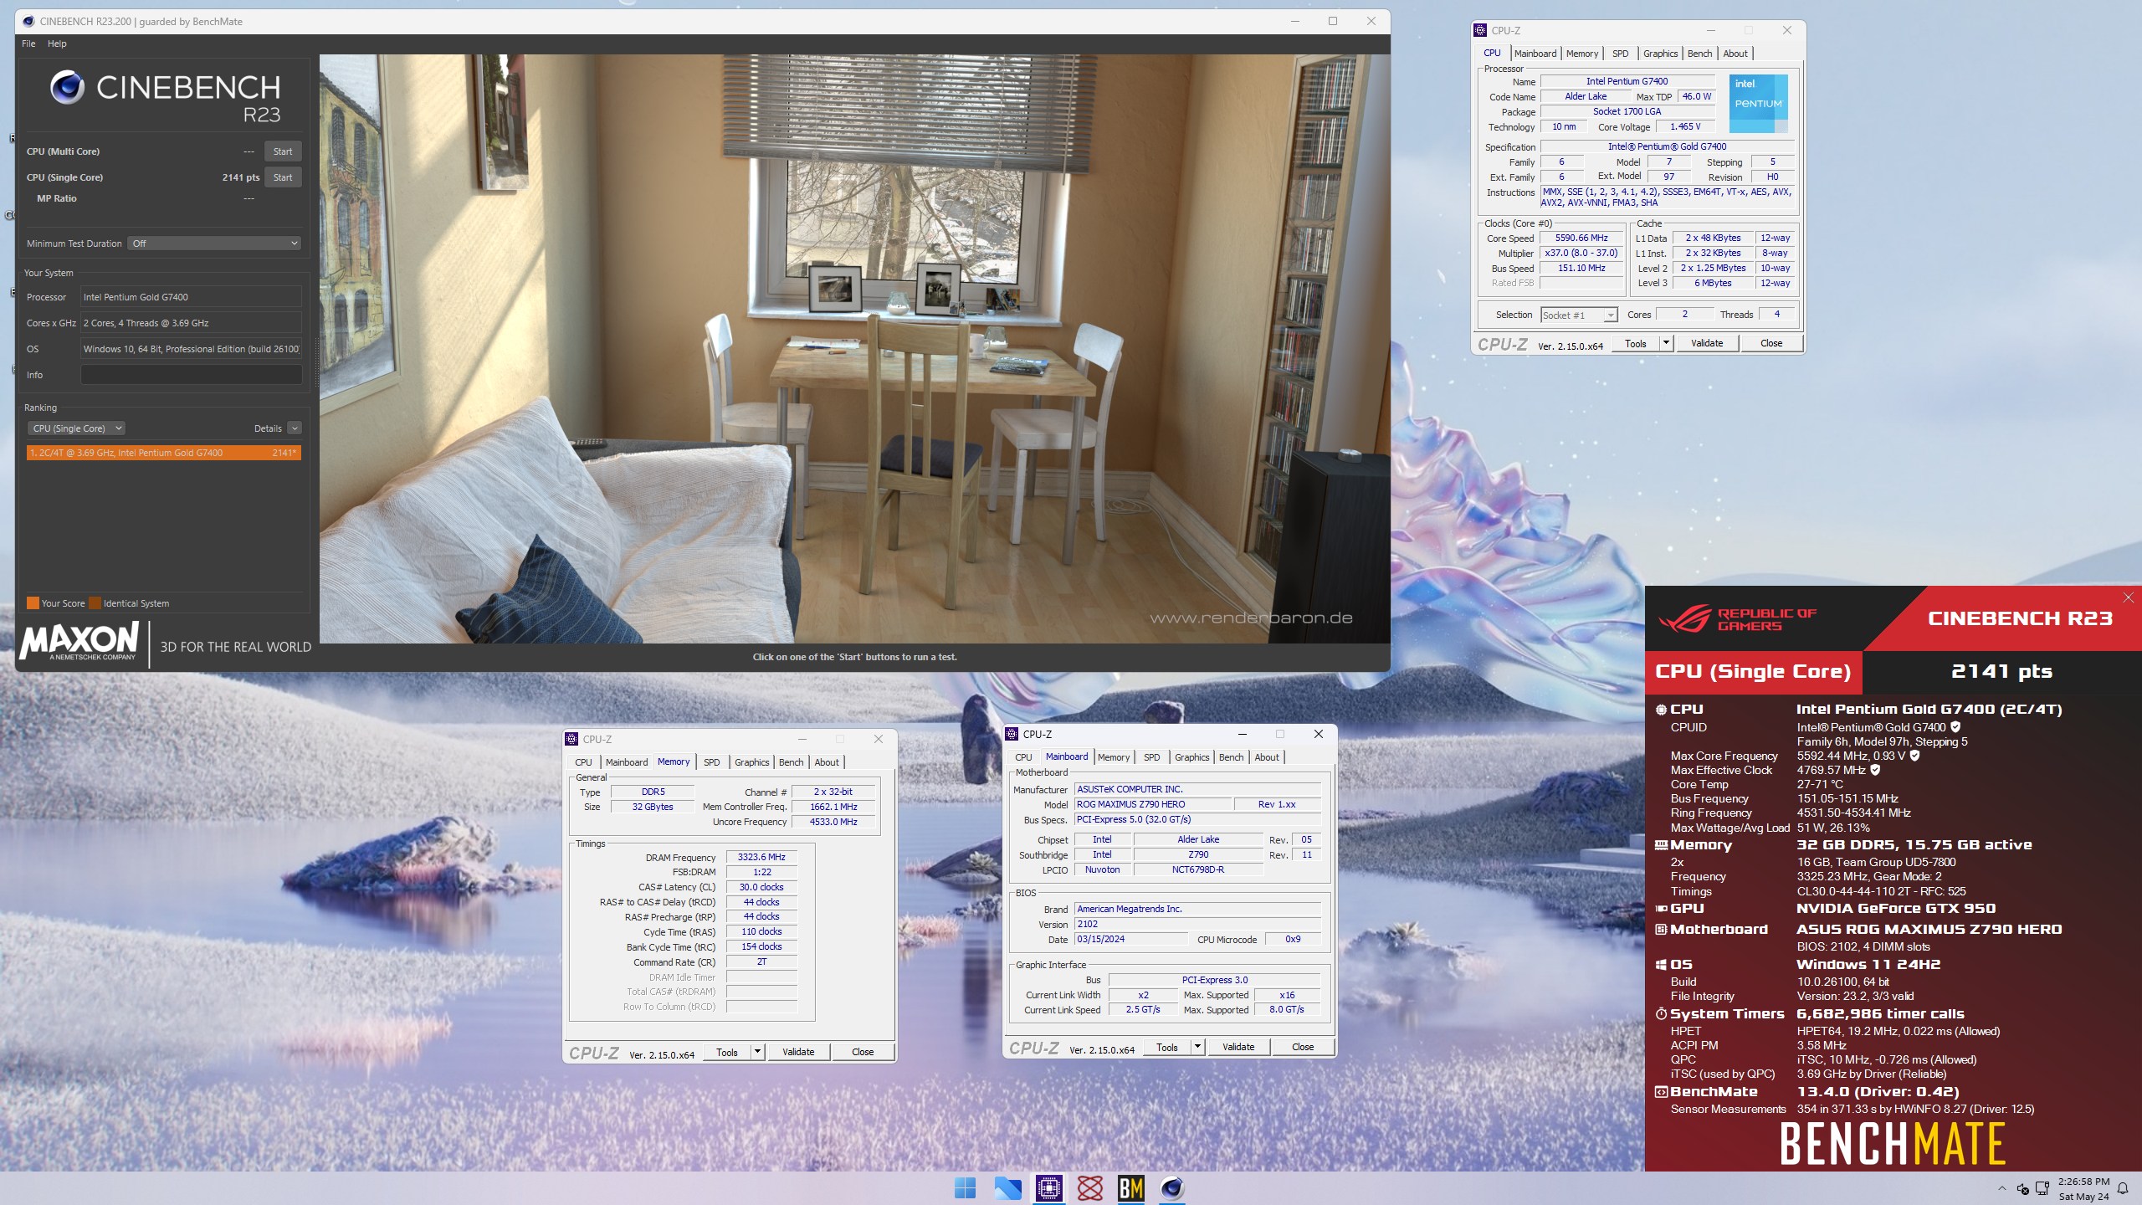Click Tools button in Memory CPU-Z window
This screenshot has height=1205, width=2142.
tap(727, 1052)
